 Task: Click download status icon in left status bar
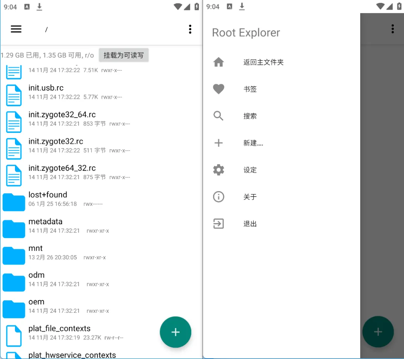[x=39, y=7]
